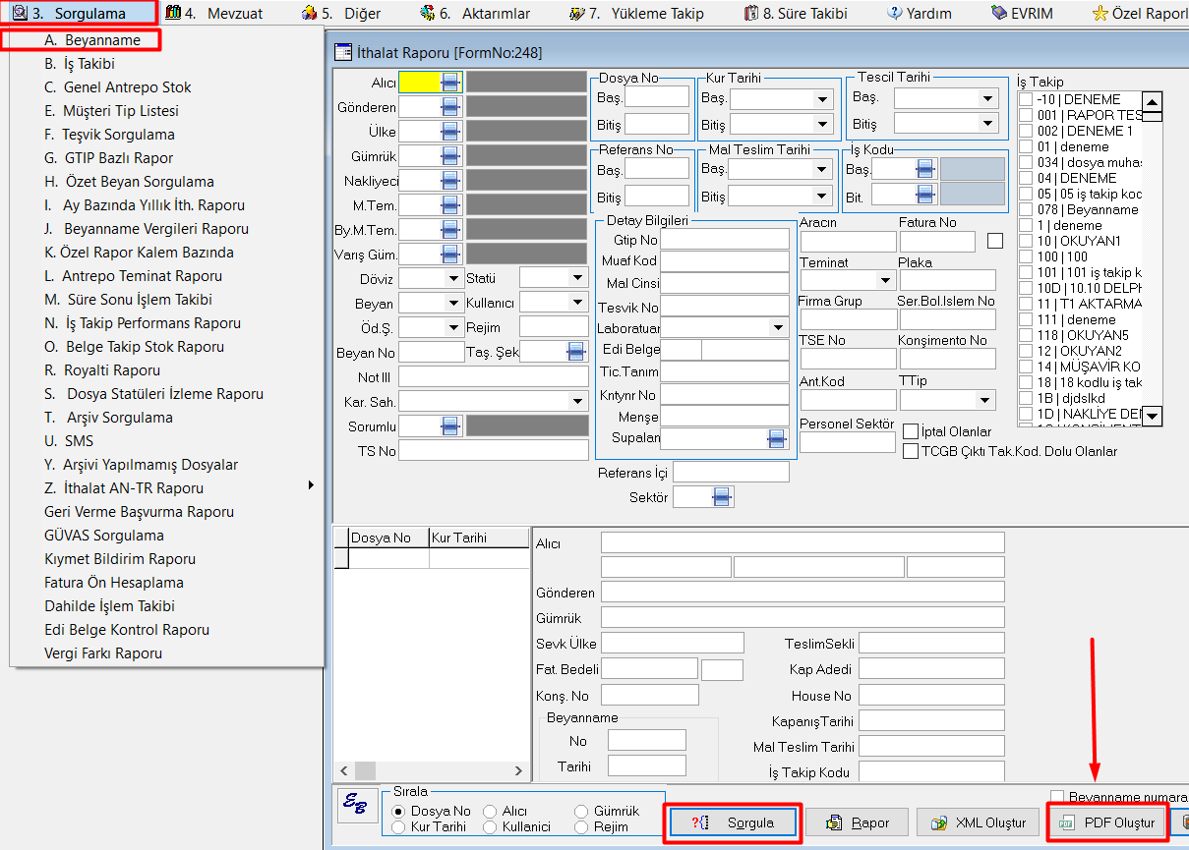Click the lookup icon next to Gönderen
1189x850 pixels.
pyautogui.click(x=450, y=107)
